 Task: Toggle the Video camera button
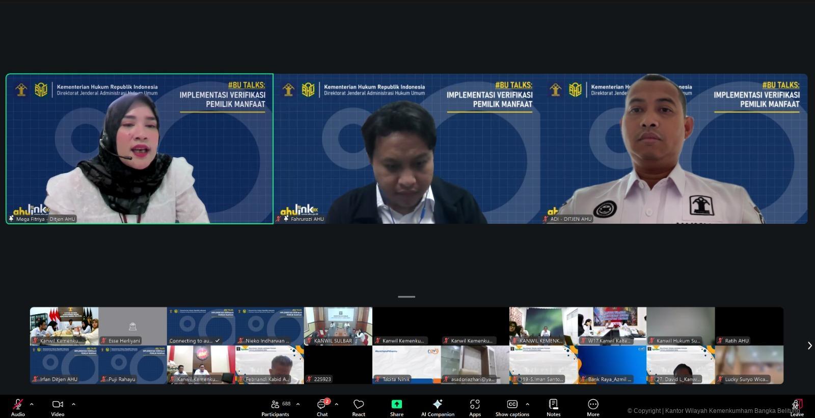point(58,405)
